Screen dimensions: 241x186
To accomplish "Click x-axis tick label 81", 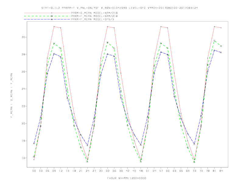I will (215, 171).
